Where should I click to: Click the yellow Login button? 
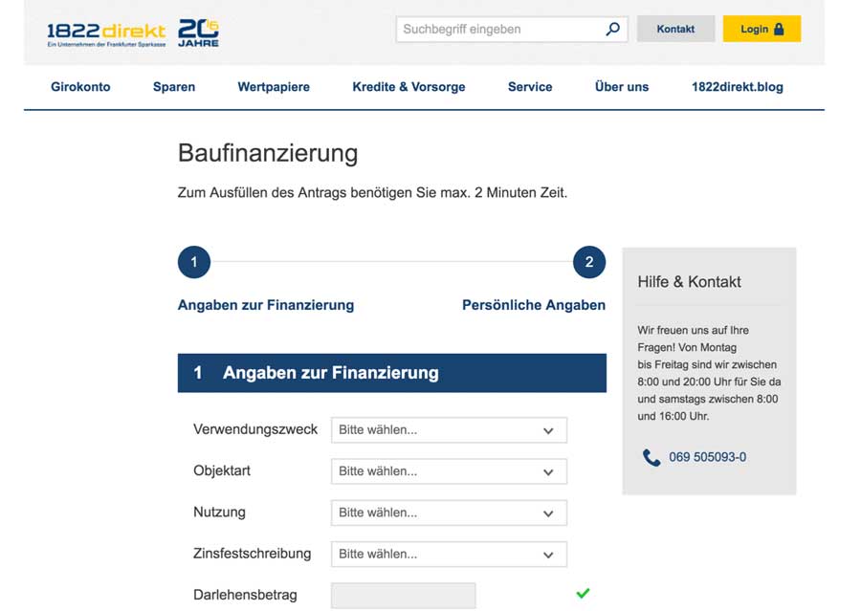[x=762, y=29]
